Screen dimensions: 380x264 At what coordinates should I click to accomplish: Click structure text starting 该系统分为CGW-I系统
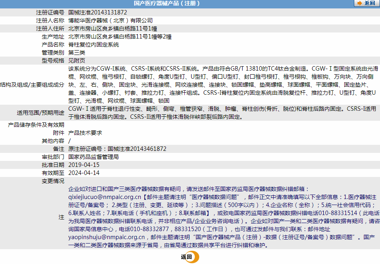(x=223, y=85)
